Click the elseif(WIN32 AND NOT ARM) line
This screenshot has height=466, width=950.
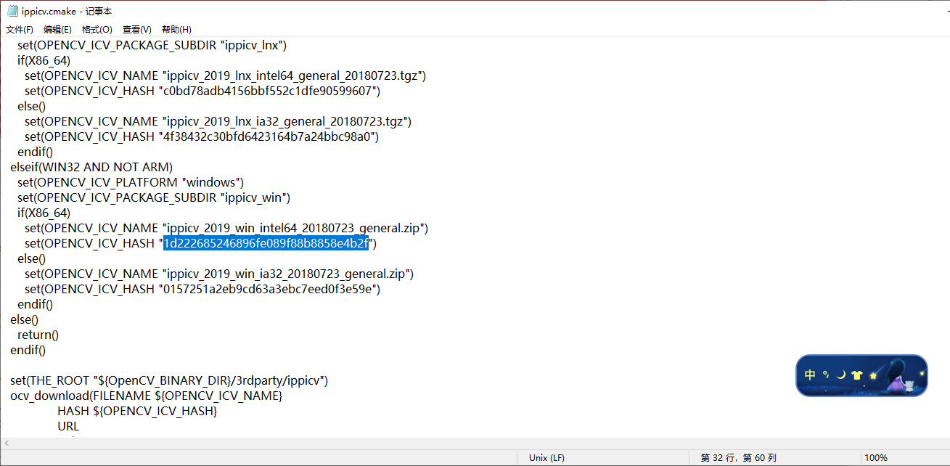[x=91, y=167]
